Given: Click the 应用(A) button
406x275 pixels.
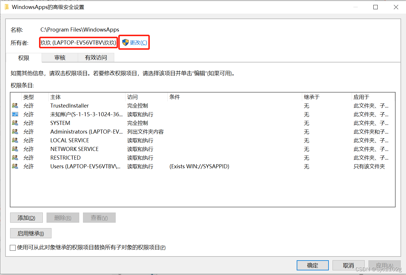Looking at the screenshot, I should (x=384, y=265).
